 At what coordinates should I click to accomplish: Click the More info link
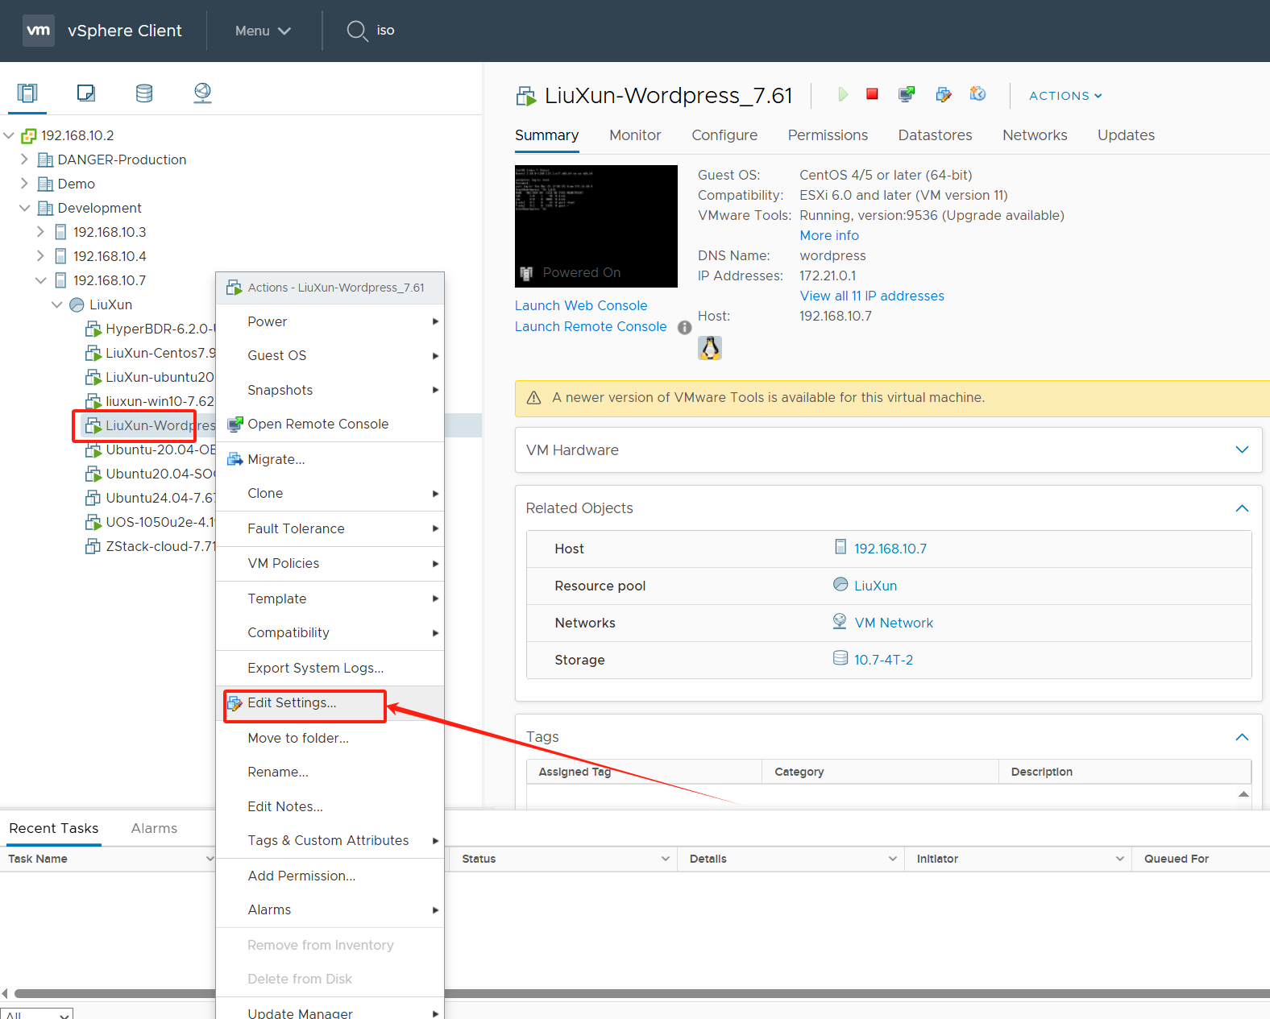(829, 235)
